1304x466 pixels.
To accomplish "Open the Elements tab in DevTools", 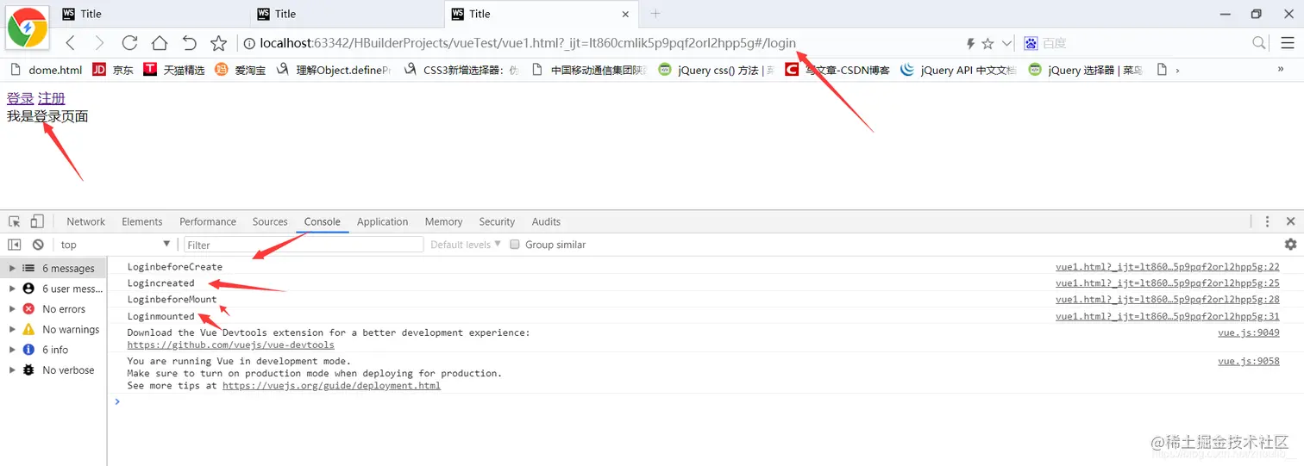I will 142,221.
